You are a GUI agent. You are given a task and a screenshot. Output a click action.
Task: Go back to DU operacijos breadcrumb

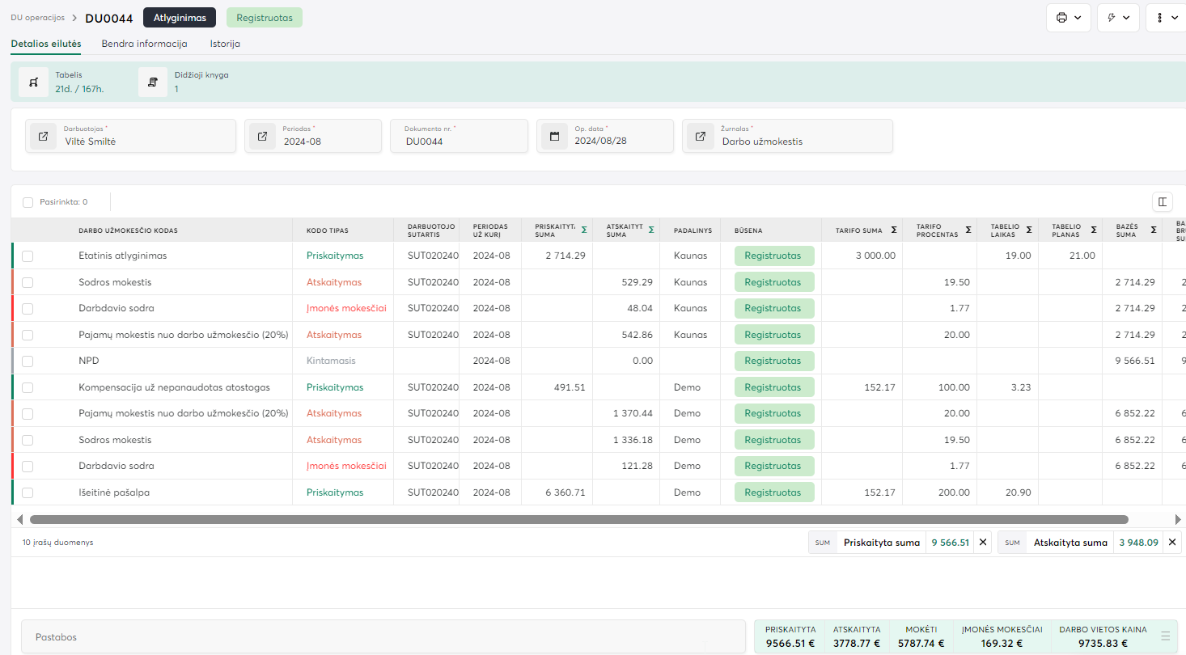(x=37, y=18)
